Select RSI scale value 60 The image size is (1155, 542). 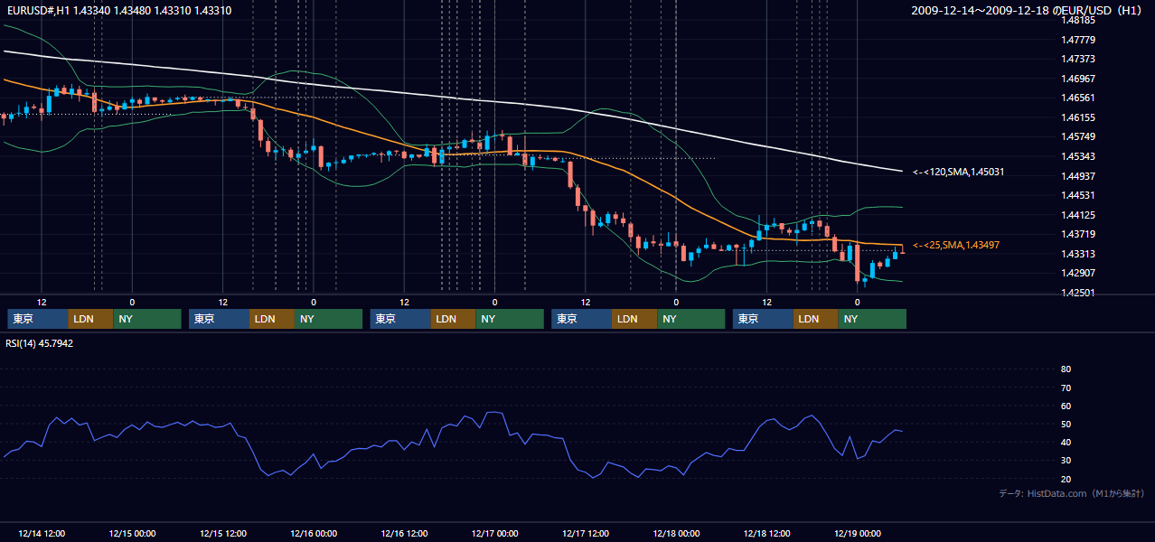1066,406
